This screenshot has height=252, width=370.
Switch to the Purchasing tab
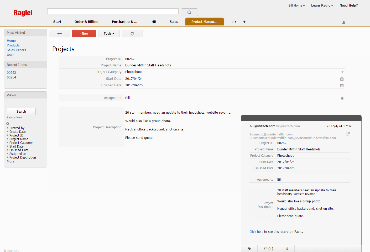pyautogui.click(x=124, y=22)
